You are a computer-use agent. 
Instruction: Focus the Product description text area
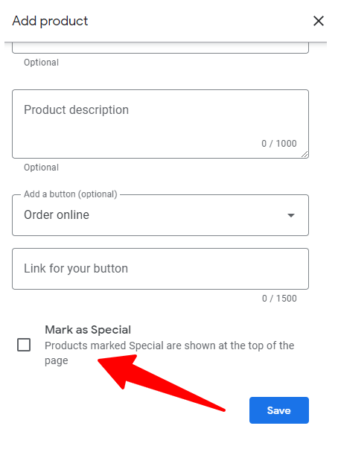coord(160,124)
